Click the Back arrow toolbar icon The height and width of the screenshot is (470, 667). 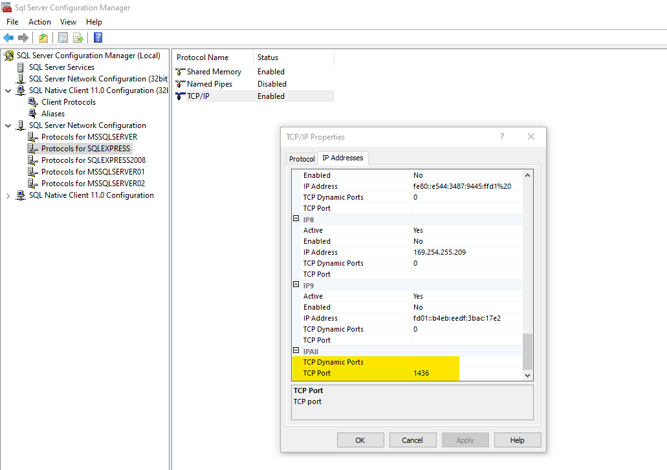click(x=8, y=37)
